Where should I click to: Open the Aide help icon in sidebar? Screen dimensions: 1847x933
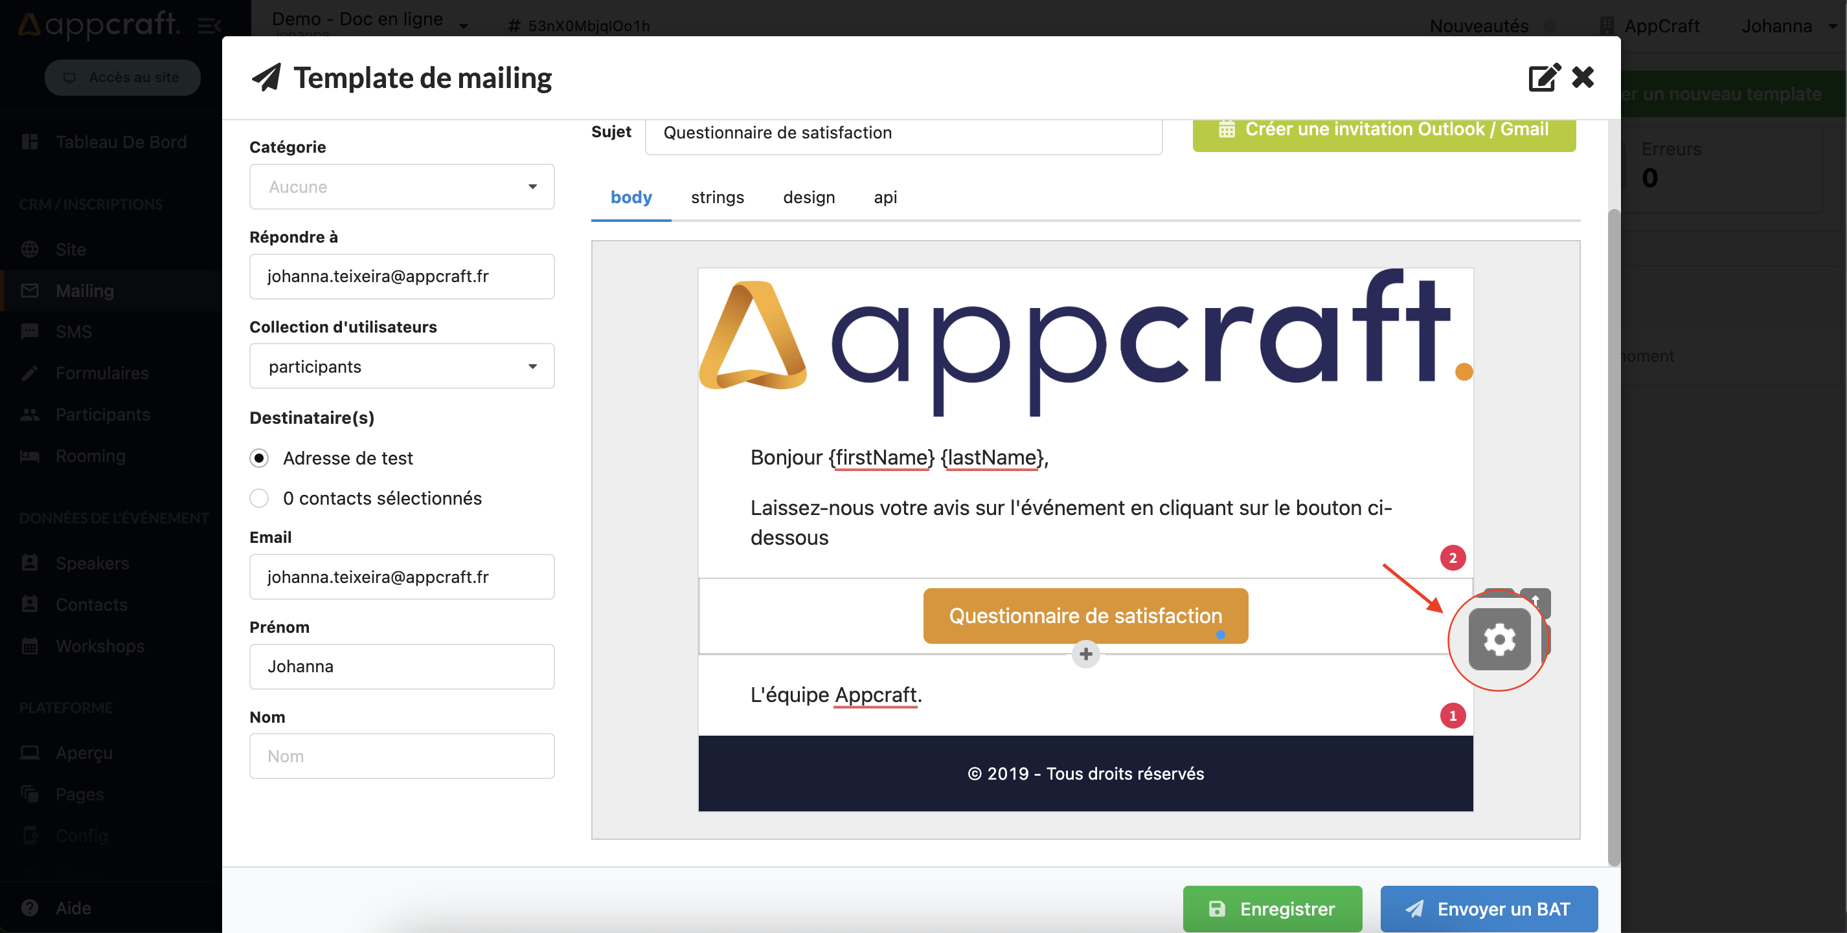click(x=29, y=908)
